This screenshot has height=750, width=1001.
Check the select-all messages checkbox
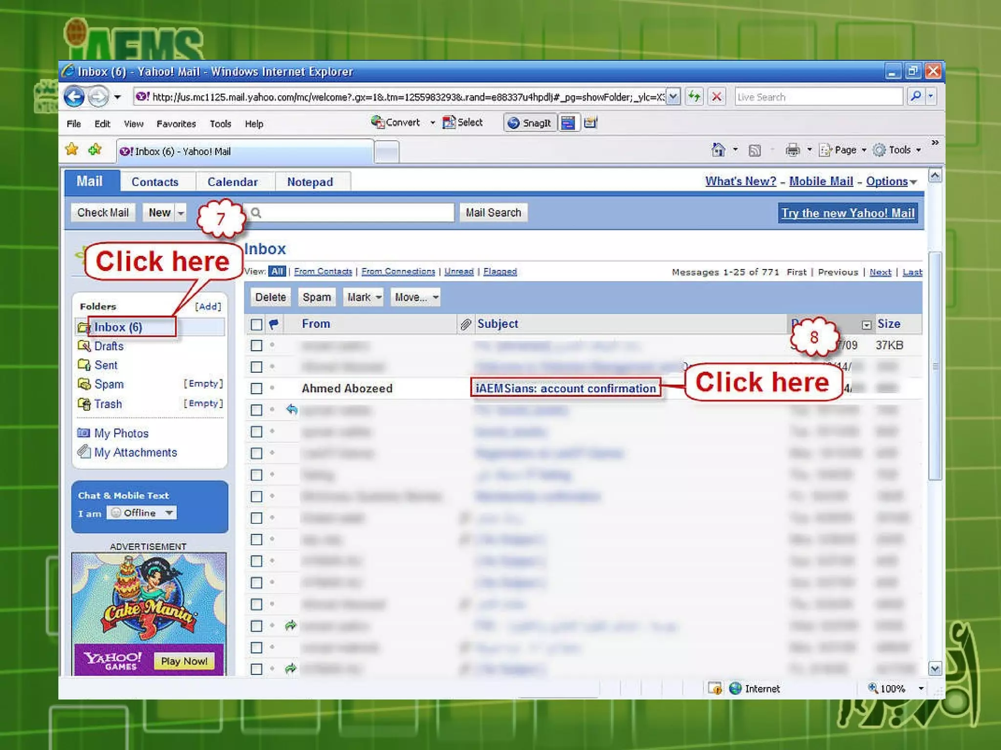pos(256,324)
